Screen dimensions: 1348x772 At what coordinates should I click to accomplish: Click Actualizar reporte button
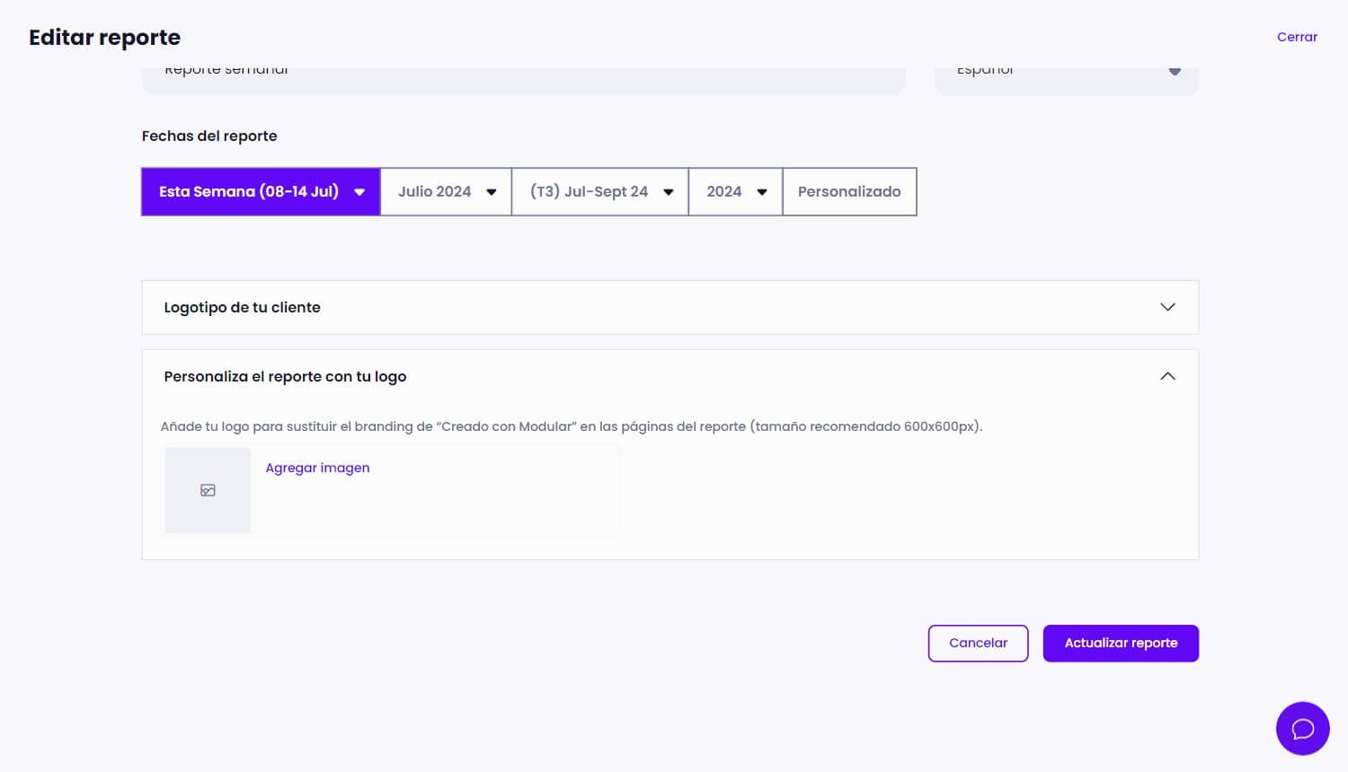click(1121, 643)
